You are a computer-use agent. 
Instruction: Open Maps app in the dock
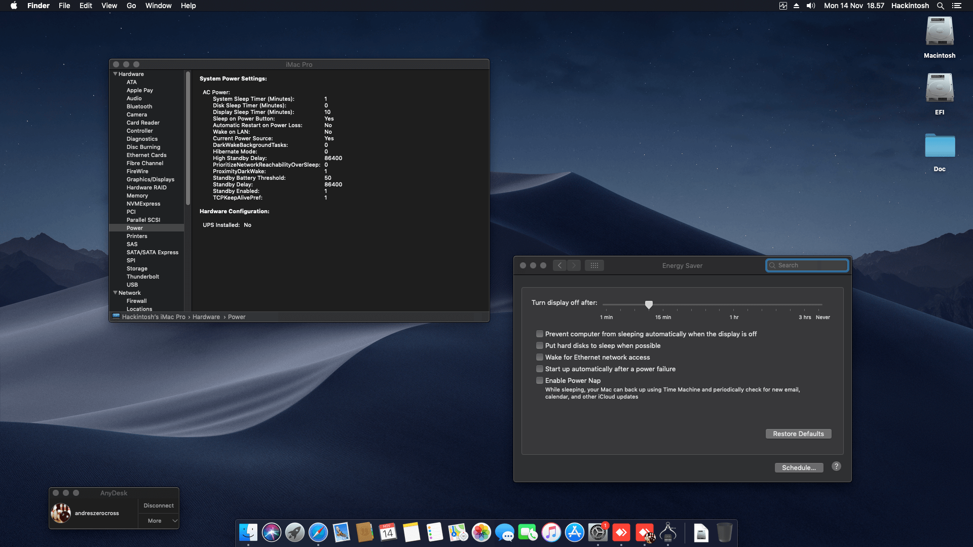coord(458,532)
